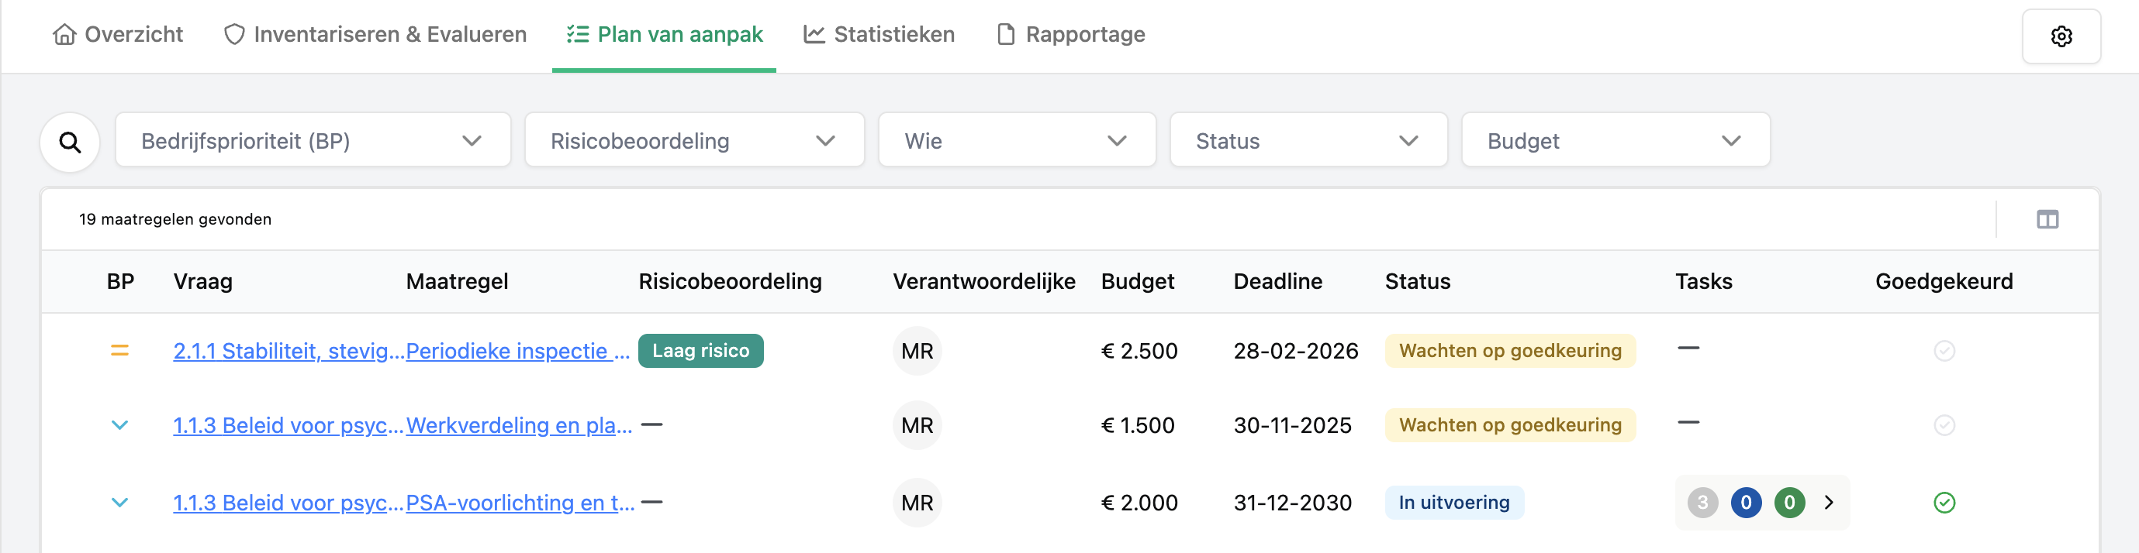This screenshot has height=553, width=2139.
Task: Open the column layout icon
Action: (2047, 220)
